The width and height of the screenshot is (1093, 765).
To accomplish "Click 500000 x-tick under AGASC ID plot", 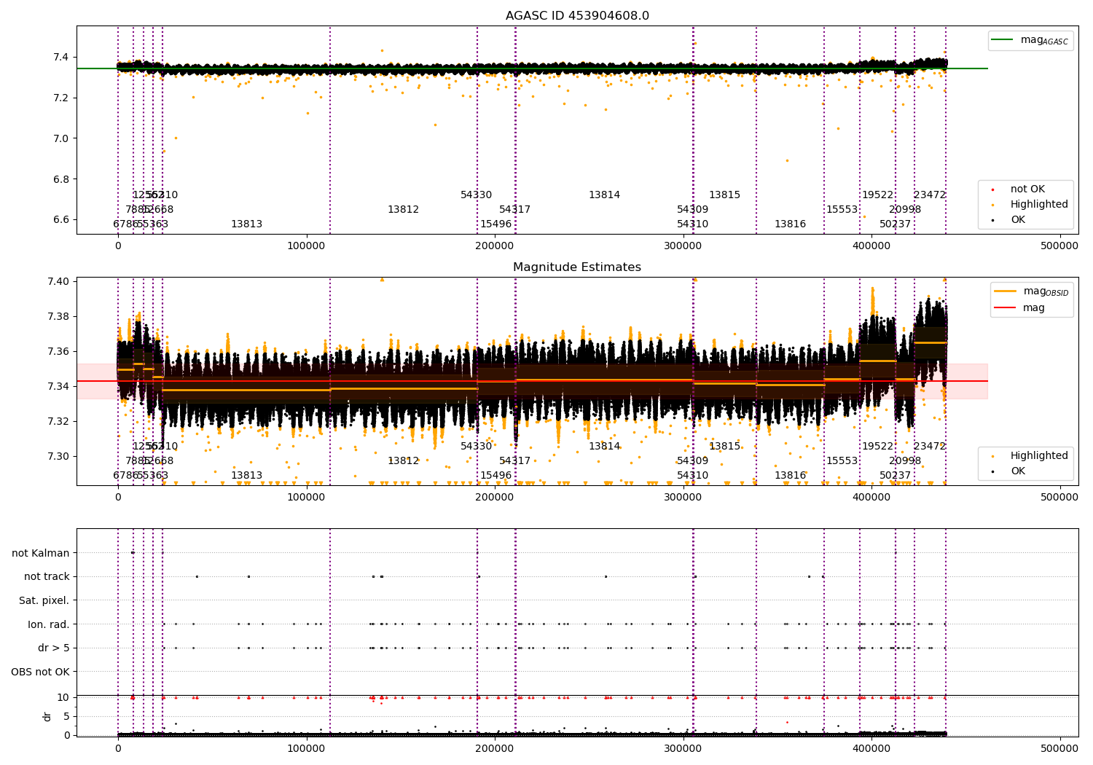I will click(1059, 246).
